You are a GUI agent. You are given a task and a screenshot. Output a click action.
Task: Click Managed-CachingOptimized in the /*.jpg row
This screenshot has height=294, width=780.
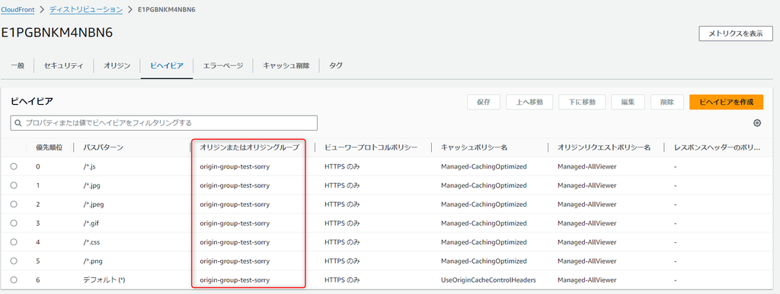tap(484, 185)
